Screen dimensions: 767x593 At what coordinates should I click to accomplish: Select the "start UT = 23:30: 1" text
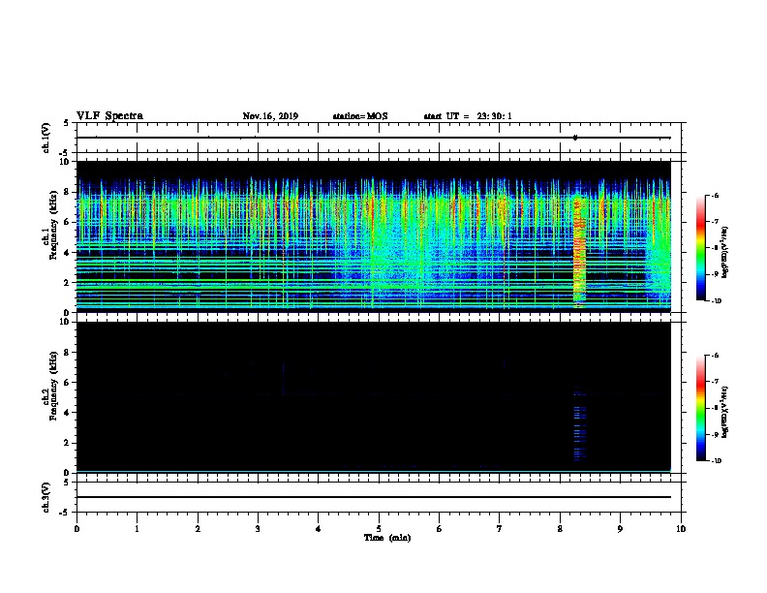(468, 116)
